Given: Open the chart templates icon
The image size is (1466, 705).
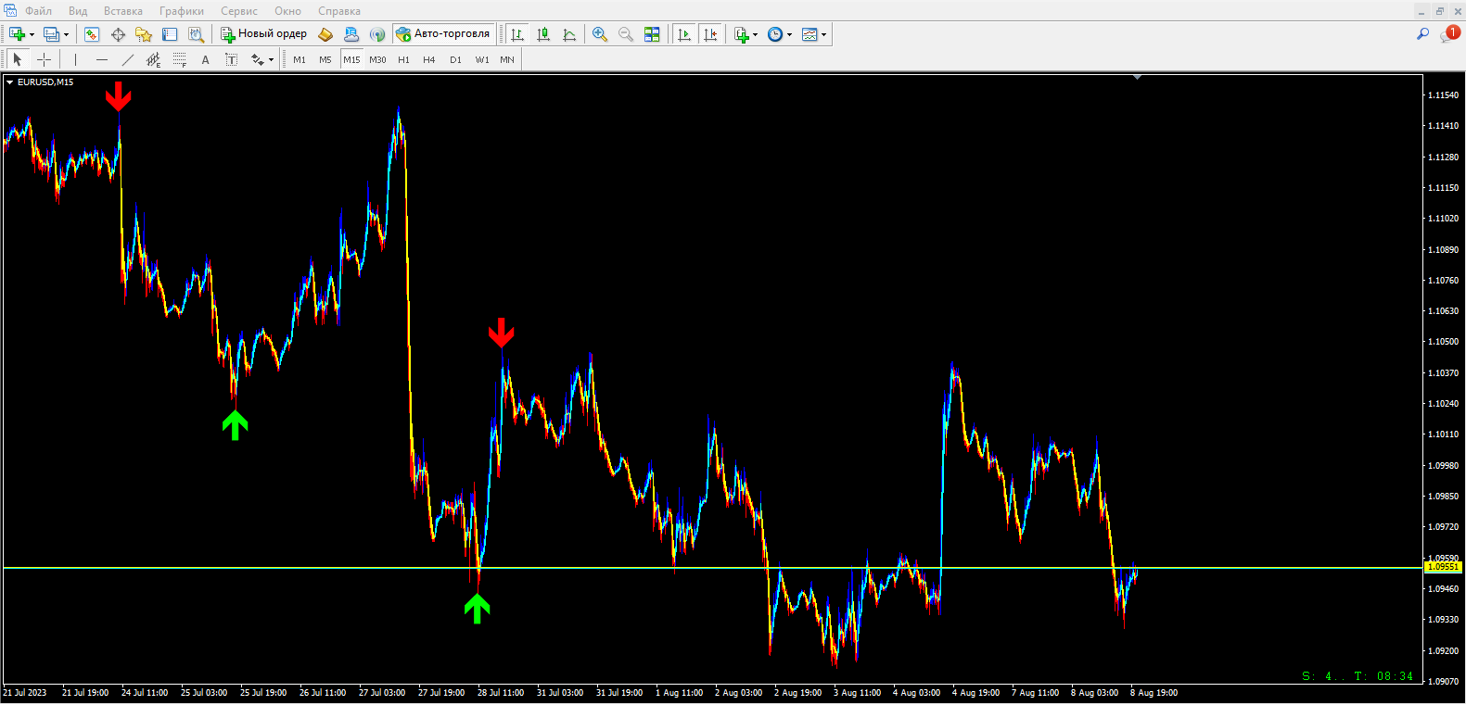Looking at the screenshot, I should pos(809,34).
